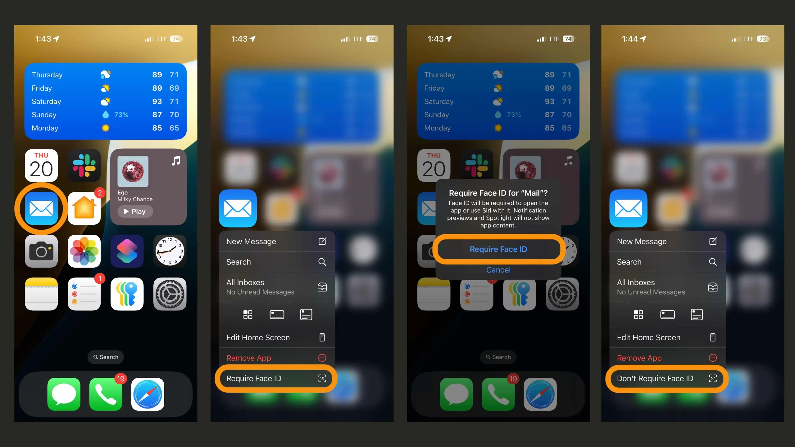Open the Settings app icon
This screenshot has height=447, width=795.
[x=169, y=294]
